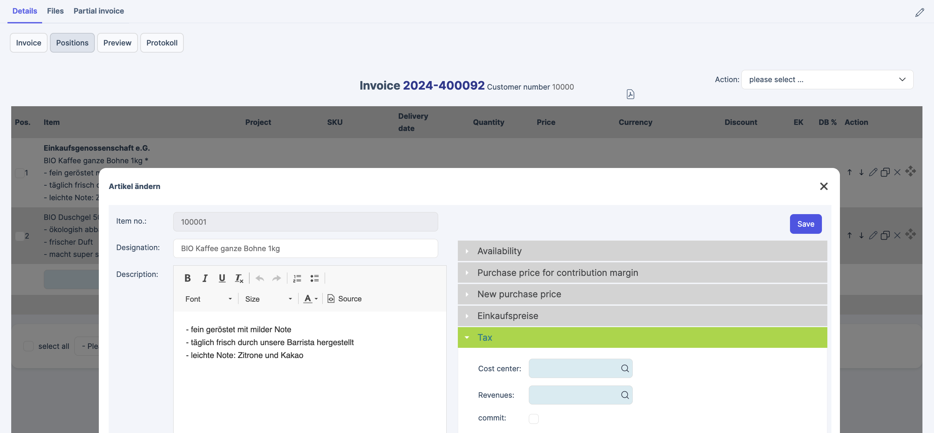Click search icon in Cost center field
This screenshot has height=433, width=934.
tap(625, 369)
